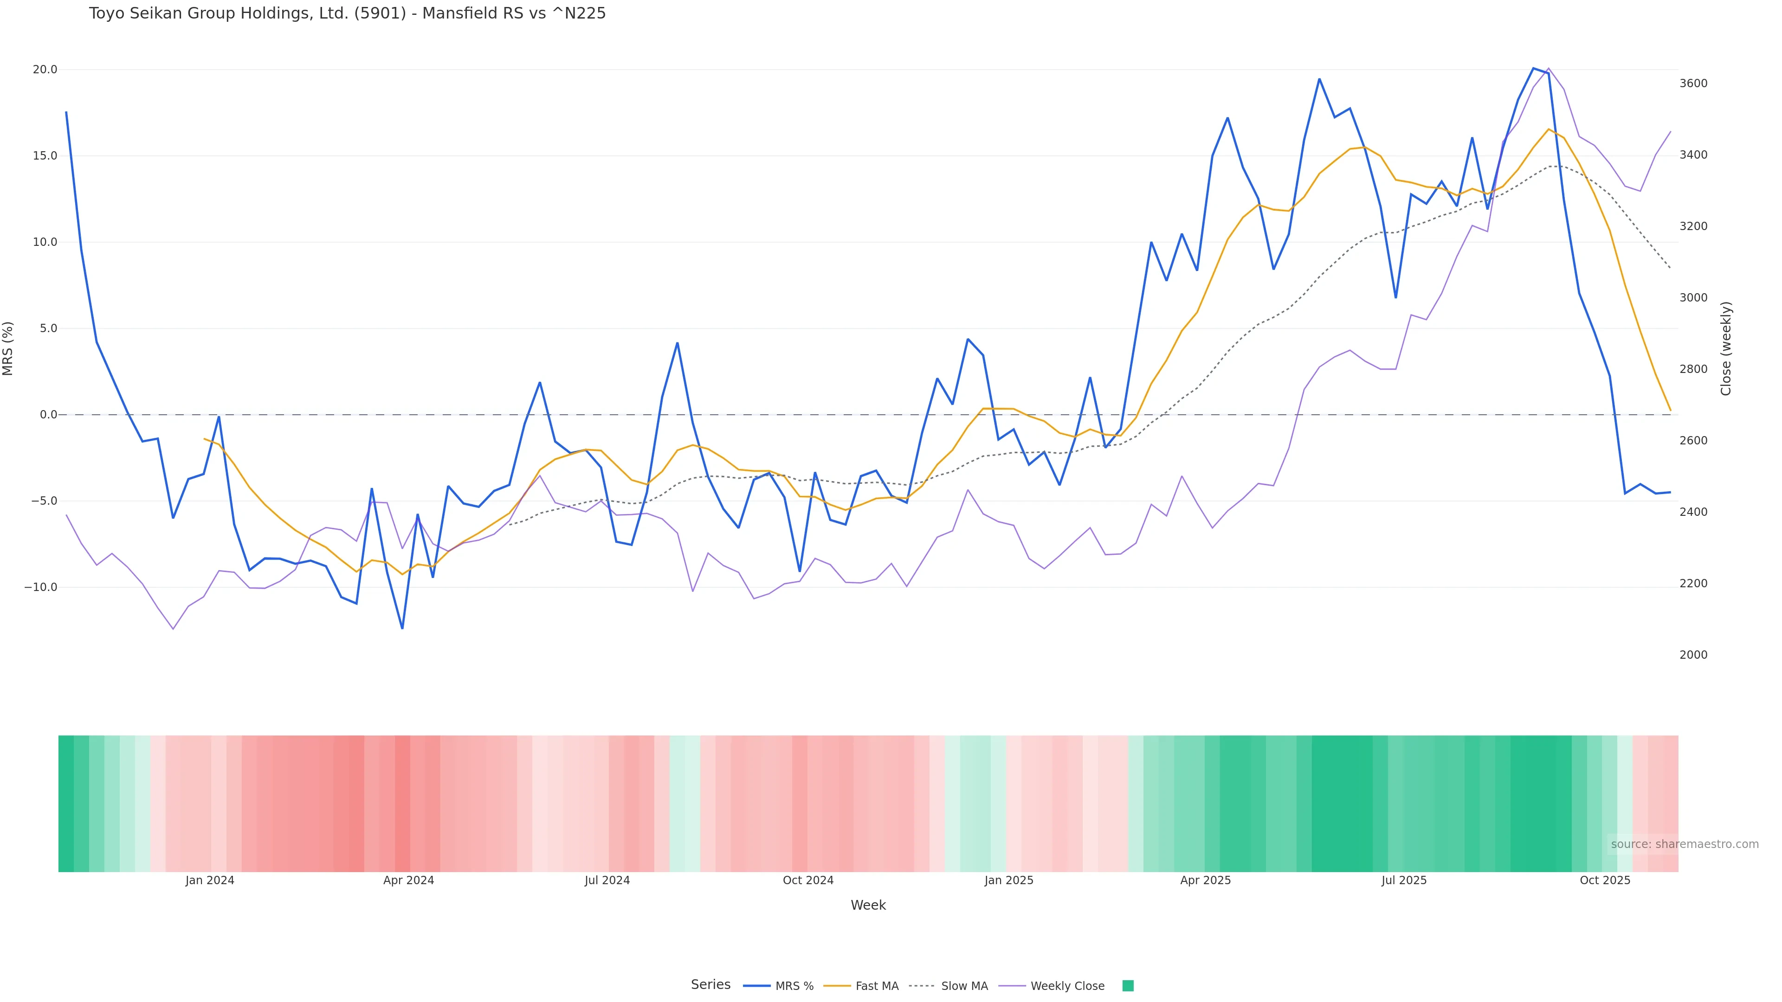The image size is (1782, 1002).
Task: Click the '20.0' left axis tick label
Action: coord(45,70)
